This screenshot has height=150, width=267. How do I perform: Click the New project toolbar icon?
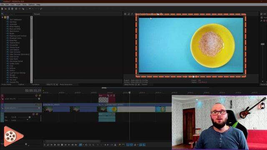[2, 9]
